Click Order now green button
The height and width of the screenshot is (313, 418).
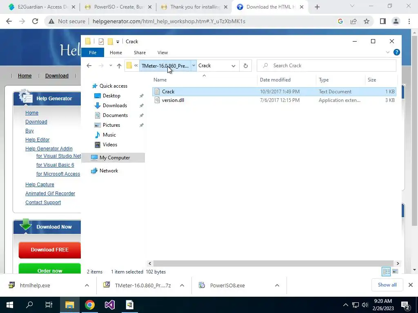(x=49, y=269)
